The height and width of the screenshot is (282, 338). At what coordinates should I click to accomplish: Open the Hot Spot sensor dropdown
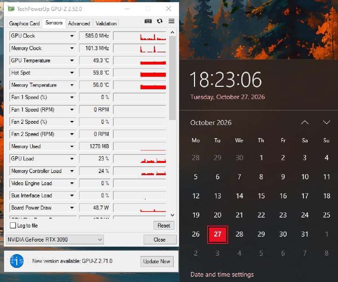click(72, 73)
